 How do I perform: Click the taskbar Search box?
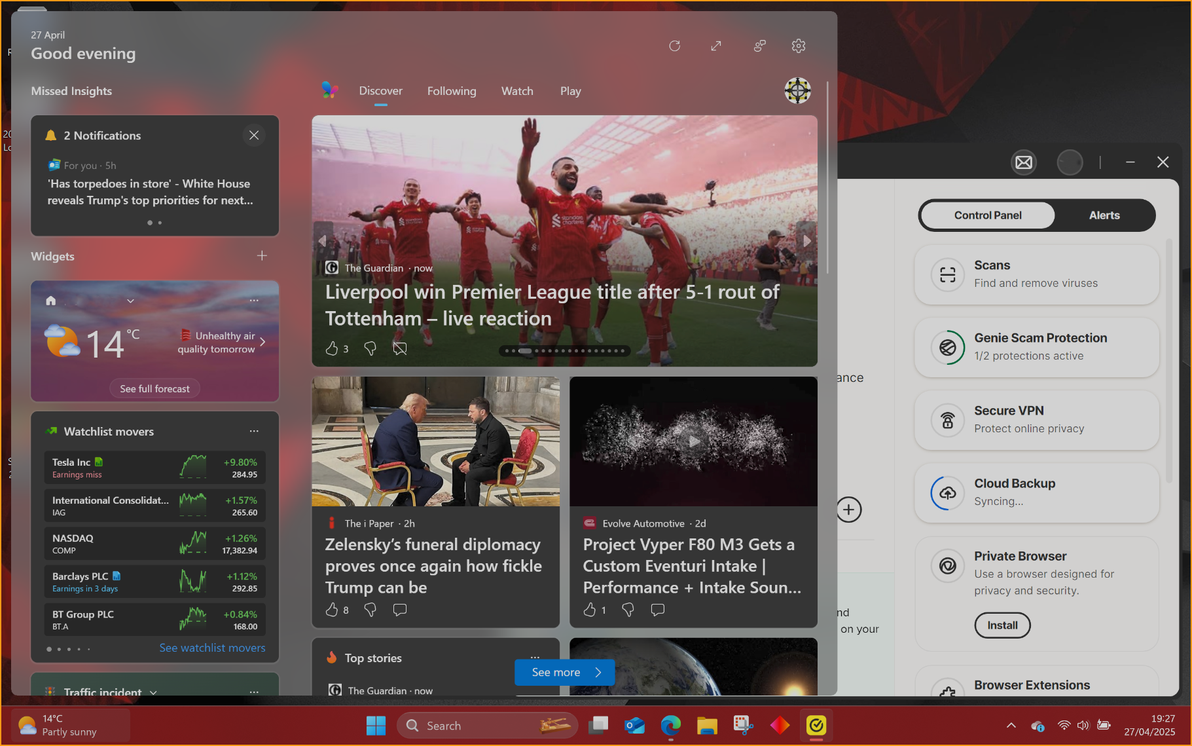pyautogui.click(x=488, y=725)
